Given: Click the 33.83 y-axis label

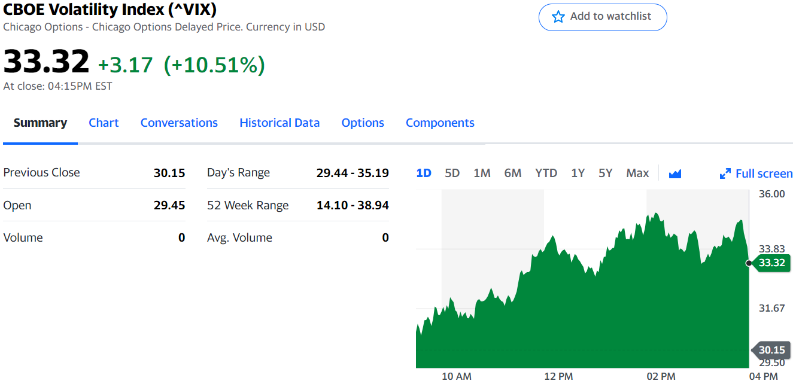Looking at the screenshot, I should (772, 249).
